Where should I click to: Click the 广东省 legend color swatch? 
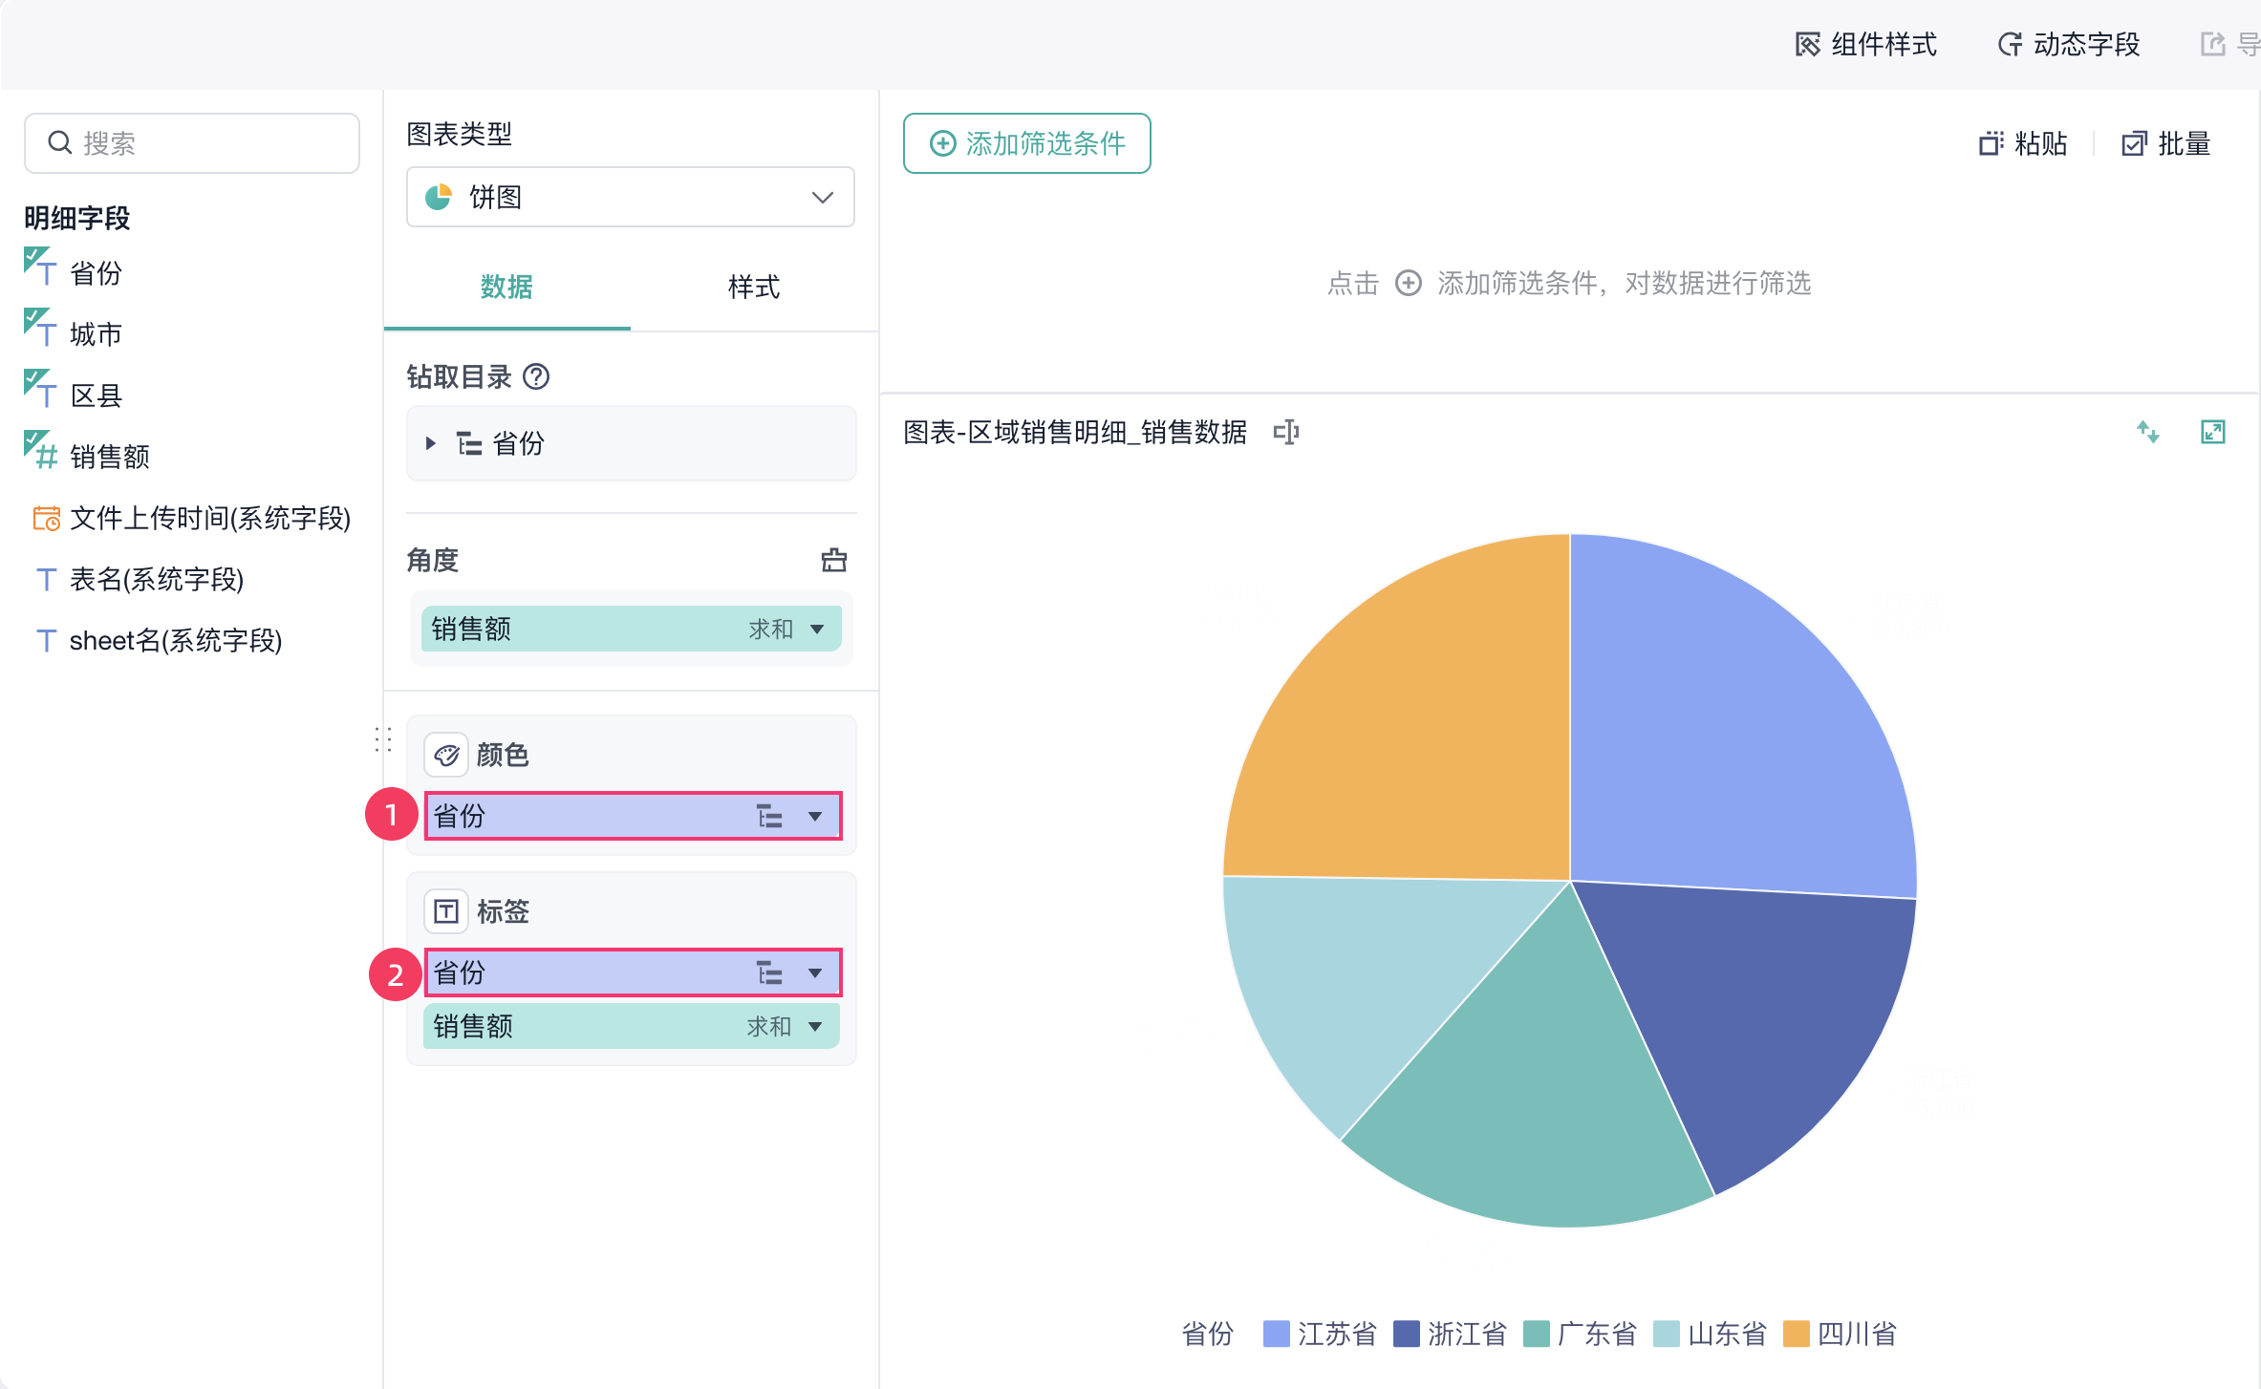[x=1536, y=1334]
